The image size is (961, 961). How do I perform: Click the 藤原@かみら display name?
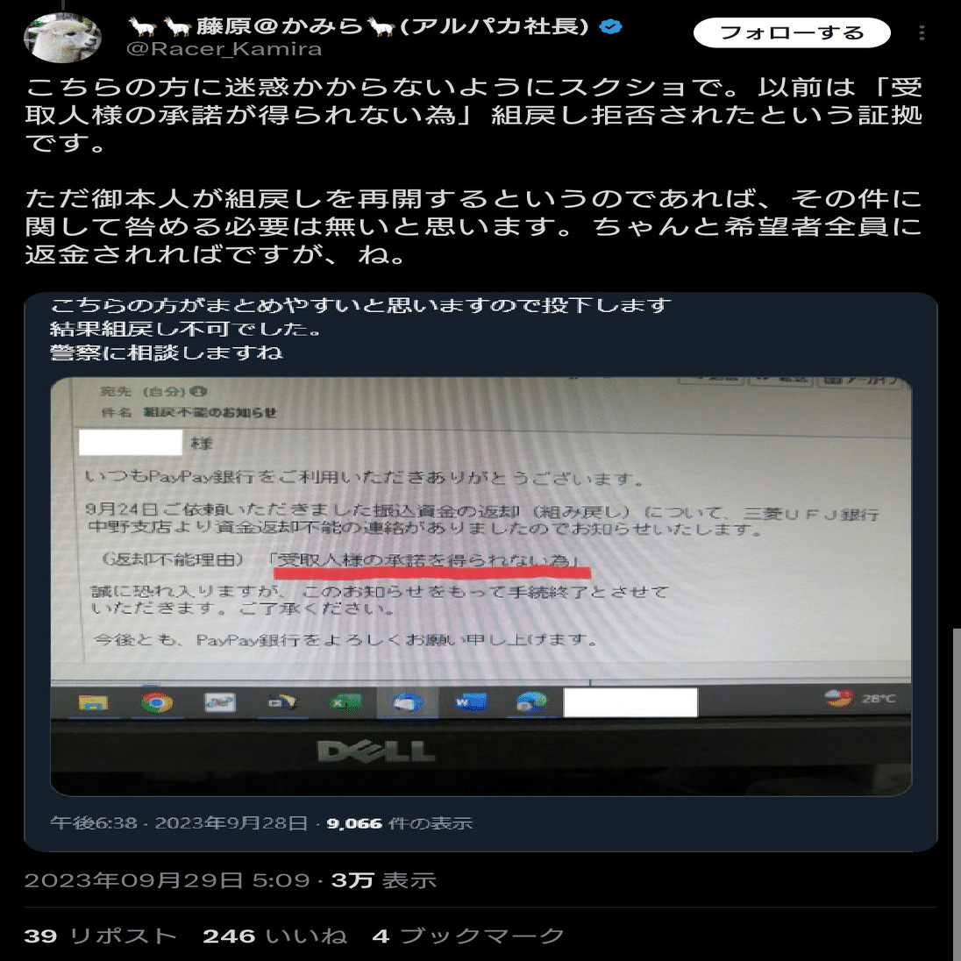[x=359, y=26]
